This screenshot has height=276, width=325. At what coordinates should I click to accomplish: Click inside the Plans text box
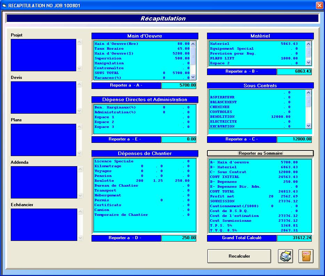pyautogui.click(x=43, y=140)
